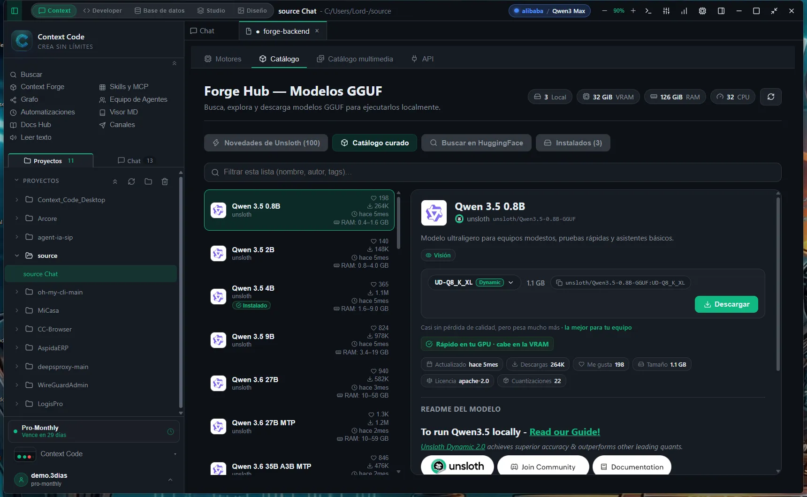807x497 pixels.
Task: Expand the Context_Code_Desktop project
Action: (x=17, y=200)
